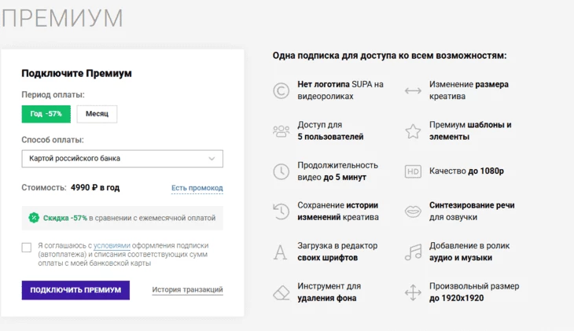The width and height of the screenshot is (574, 331).
Task: Click the eraser icon for background removal
Action: click(281, 292)
